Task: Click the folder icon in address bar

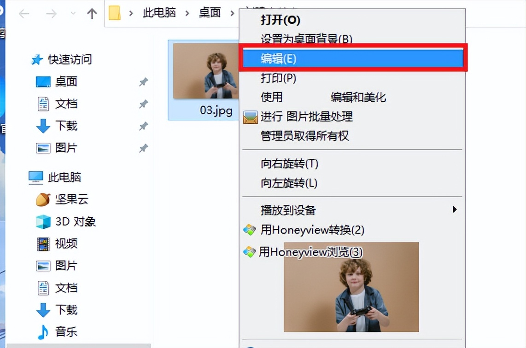Action: click(x=115, y=13)
